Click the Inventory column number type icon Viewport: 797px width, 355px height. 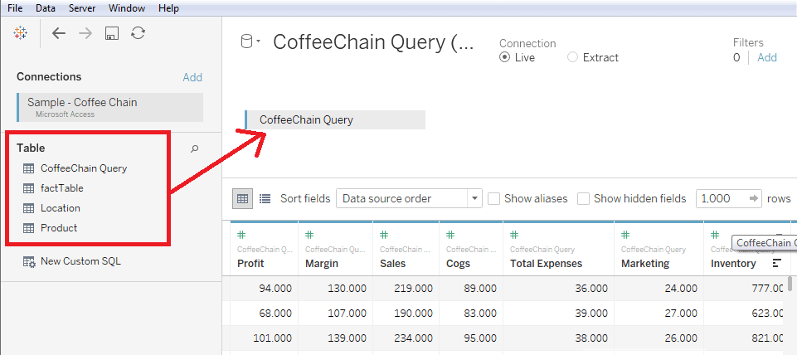(715, 235)
